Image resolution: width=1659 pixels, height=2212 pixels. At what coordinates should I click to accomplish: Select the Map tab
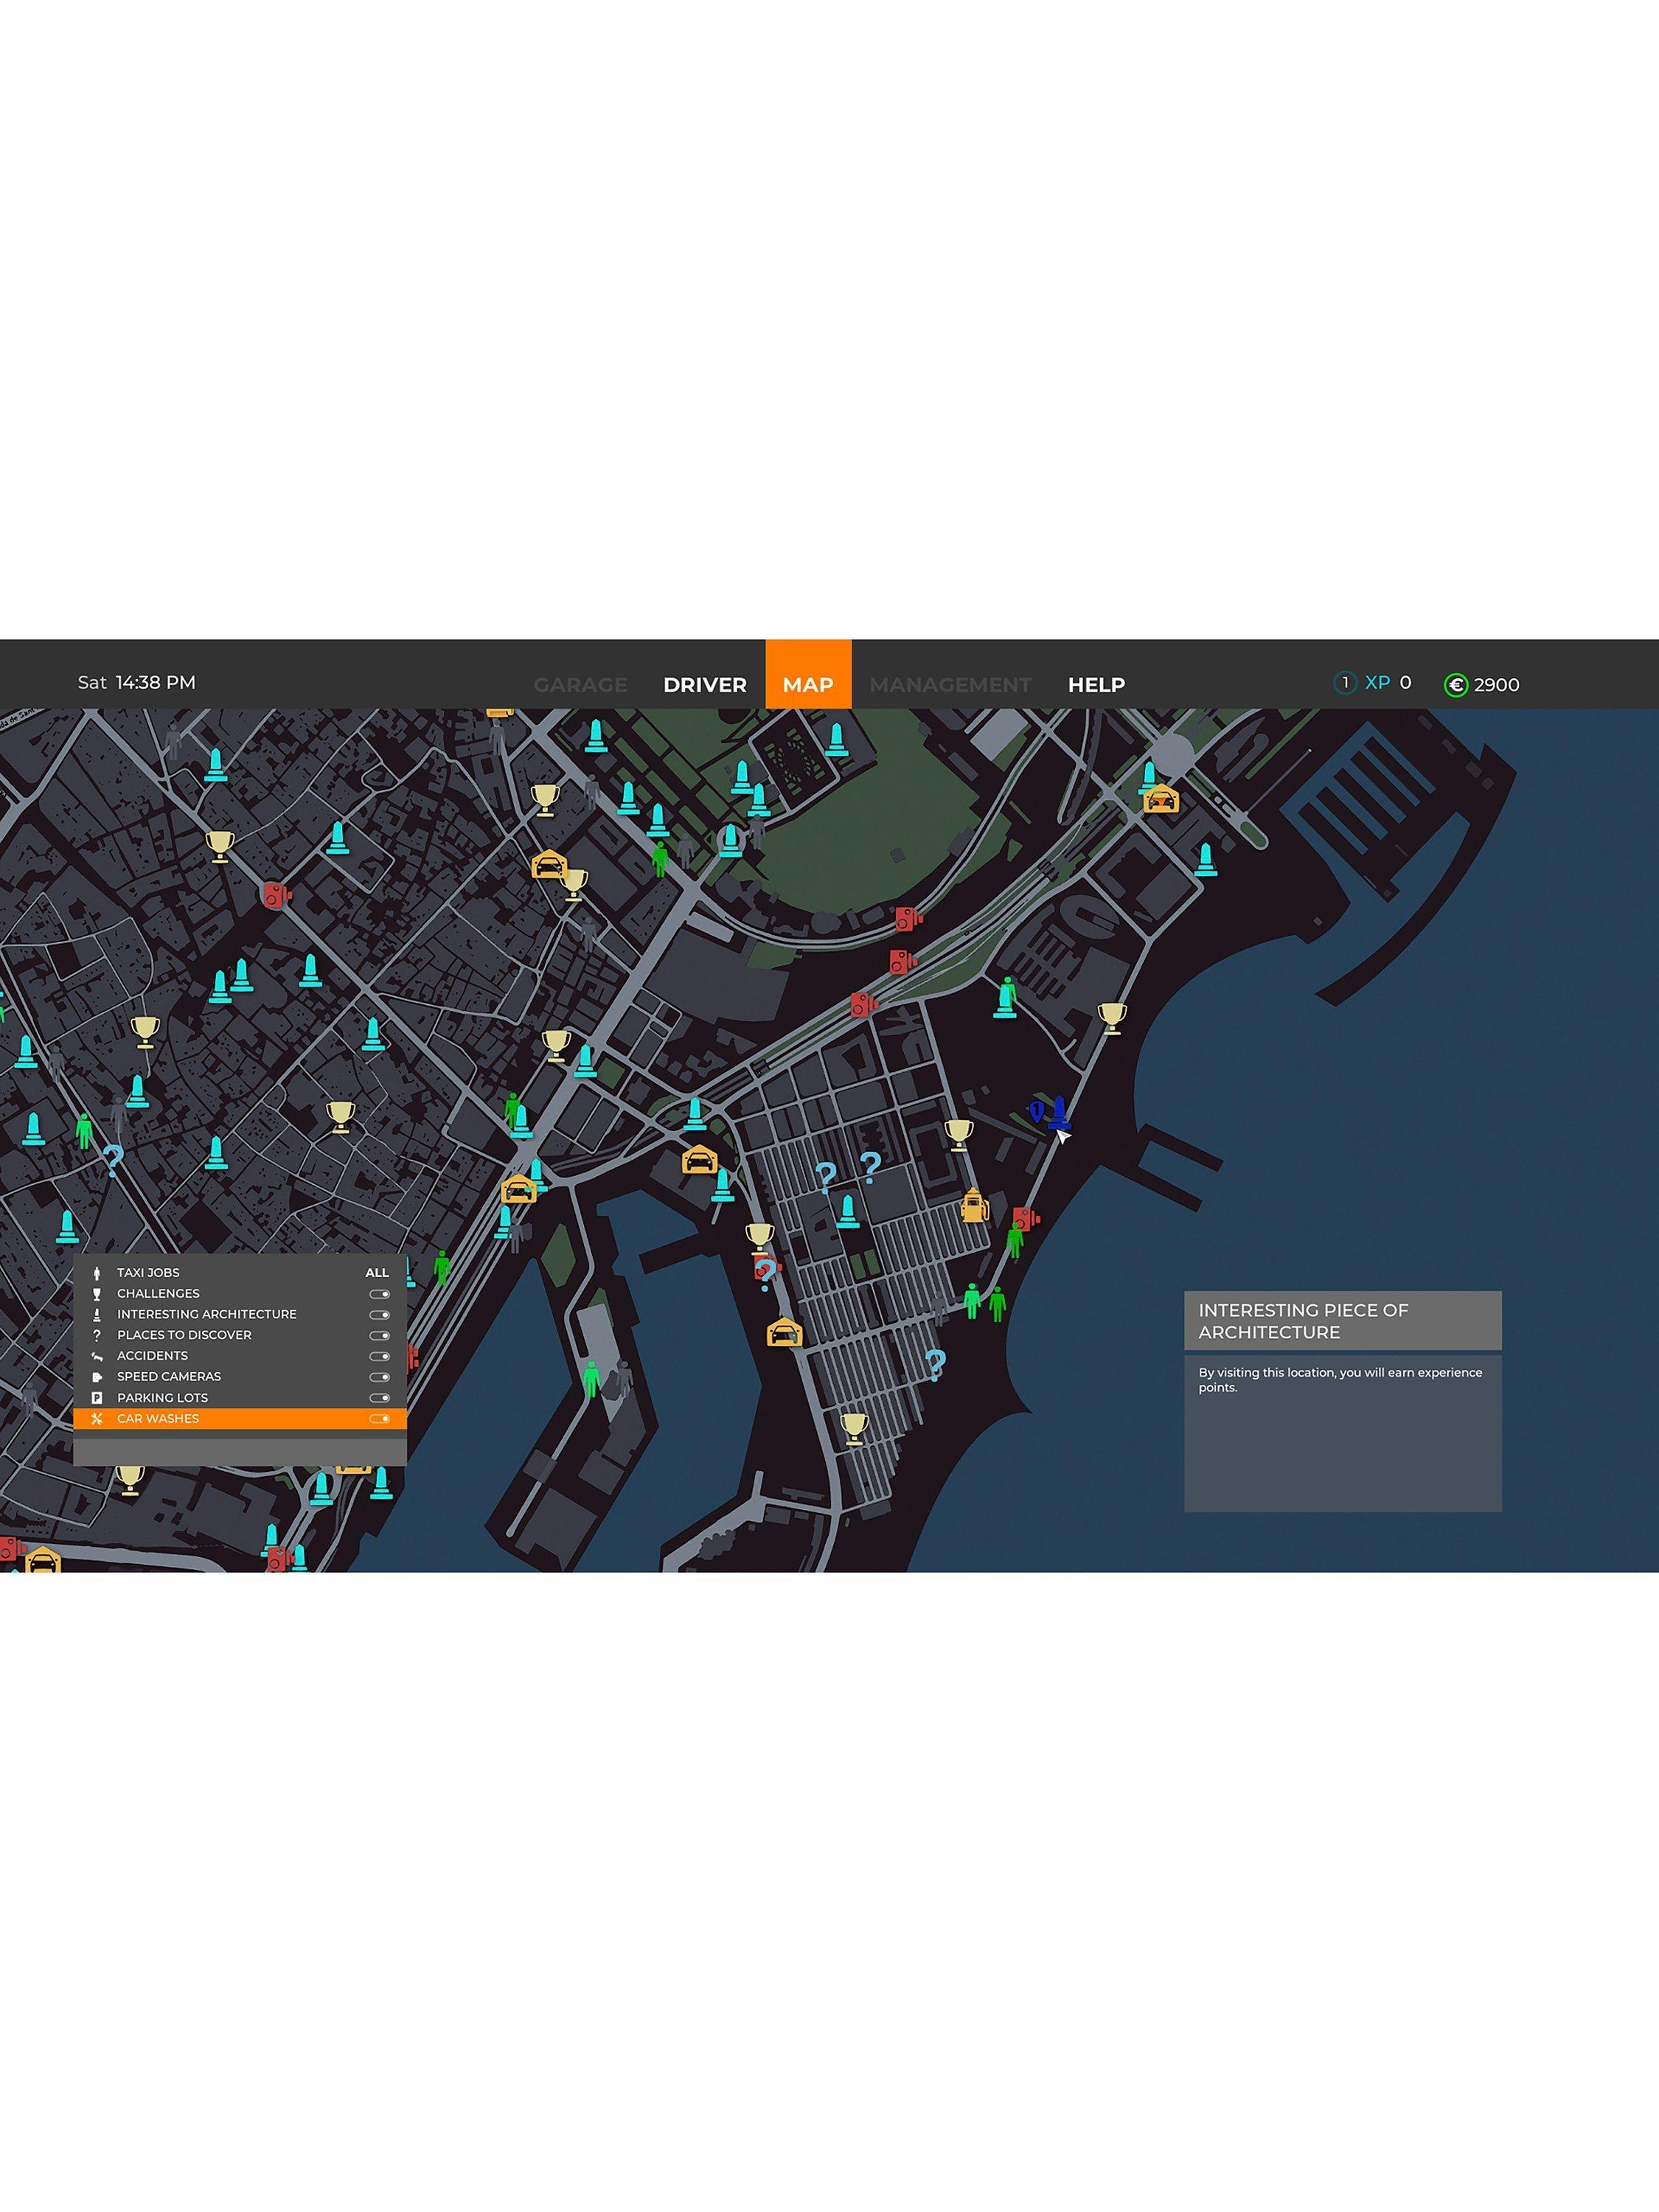click(808, 685)
